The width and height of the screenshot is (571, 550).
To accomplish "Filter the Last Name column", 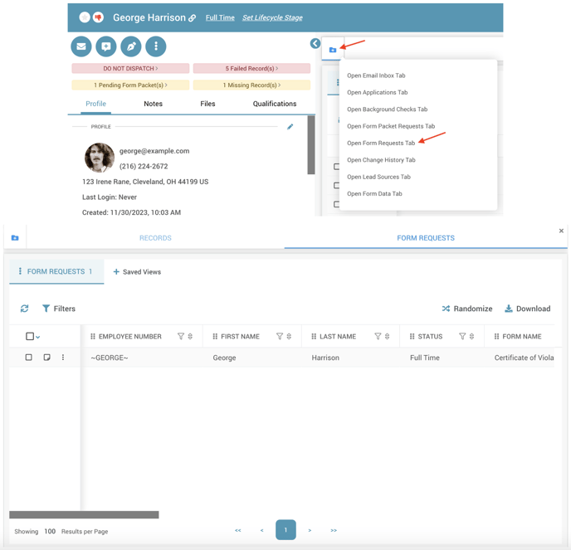I will (378, 336).
